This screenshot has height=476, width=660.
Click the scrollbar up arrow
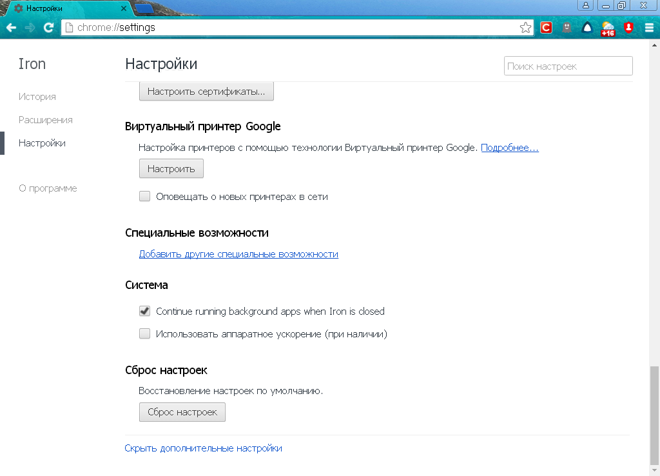pyautogui.click(x=654, y=45)
